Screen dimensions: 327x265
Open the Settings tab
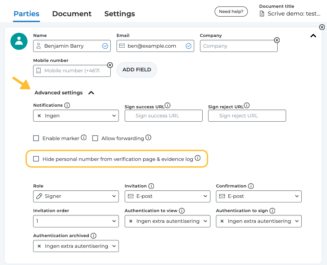(x=119, y=14)
